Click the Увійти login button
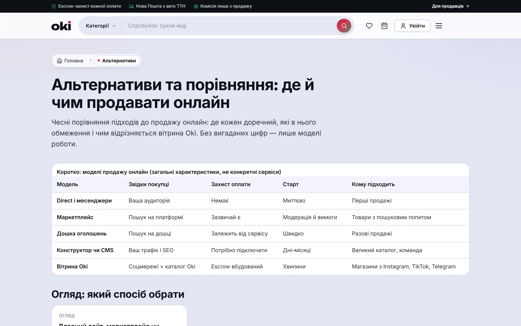 point(412,26)
